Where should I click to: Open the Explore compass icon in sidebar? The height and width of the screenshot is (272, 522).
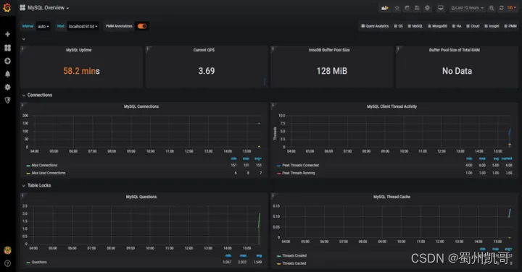click(7, 61)
